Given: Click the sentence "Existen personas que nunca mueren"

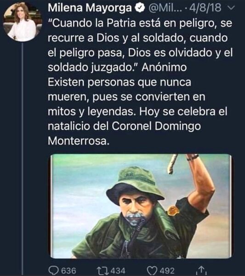Looking at the screenshot, I should coord(119,89).
